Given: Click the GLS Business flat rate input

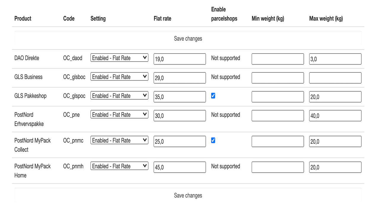Looking at the screenshot, I should [179, 78].
